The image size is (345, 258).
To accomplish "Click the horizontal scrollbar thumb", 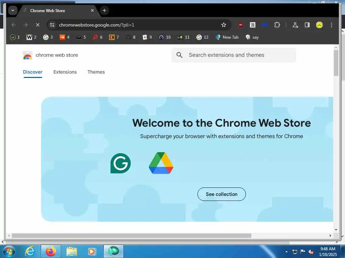I will 131,235.
